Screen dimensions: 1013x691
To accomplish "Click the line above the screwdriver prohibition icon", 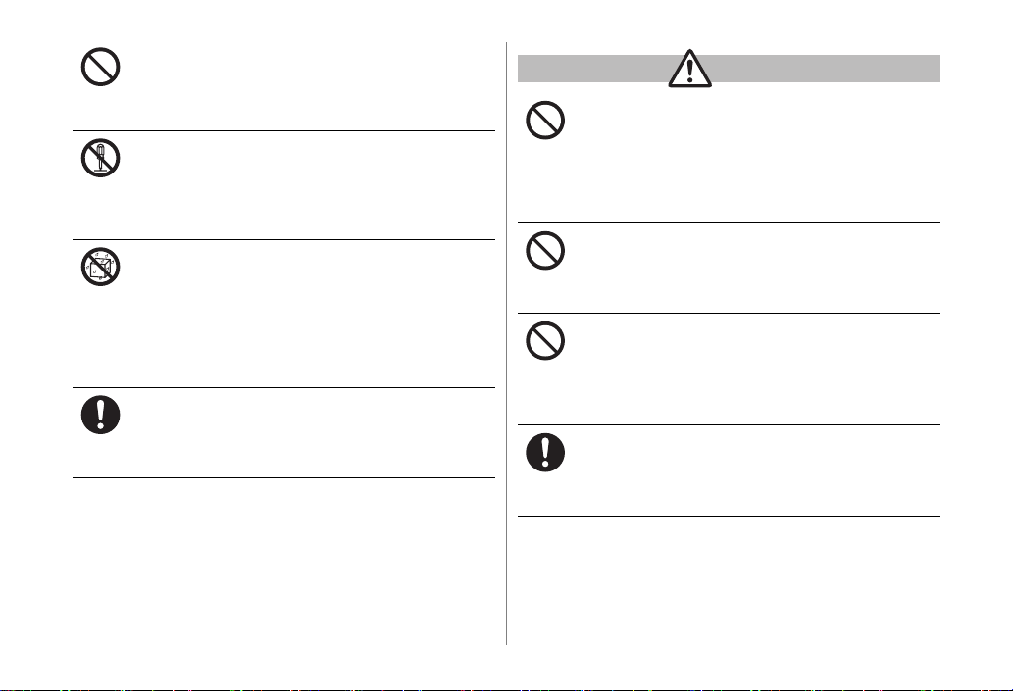I will tap(283, 130).
